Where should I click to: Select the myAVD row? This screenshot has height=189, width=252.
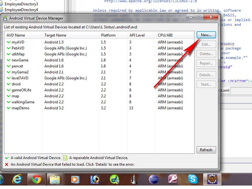point(99,42)
